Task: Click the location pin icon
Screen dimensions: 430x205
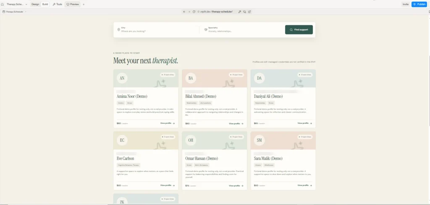Action: (119, 30)
